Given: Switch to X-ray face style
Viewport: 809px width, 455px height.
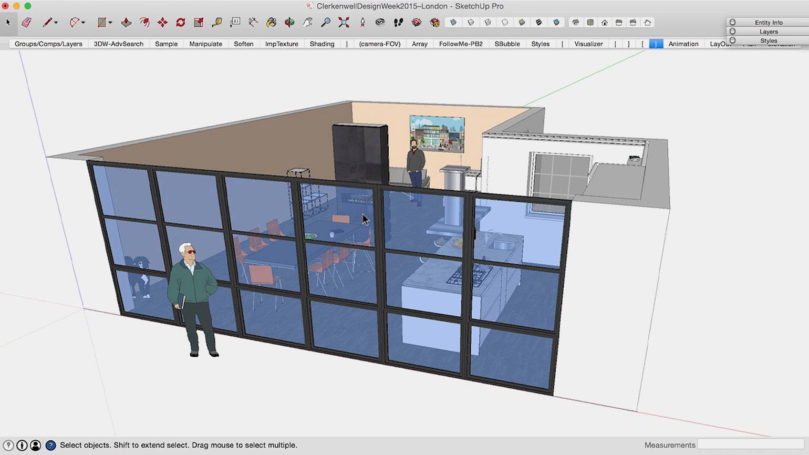Looking at the screenshot, I should (453, 22).
